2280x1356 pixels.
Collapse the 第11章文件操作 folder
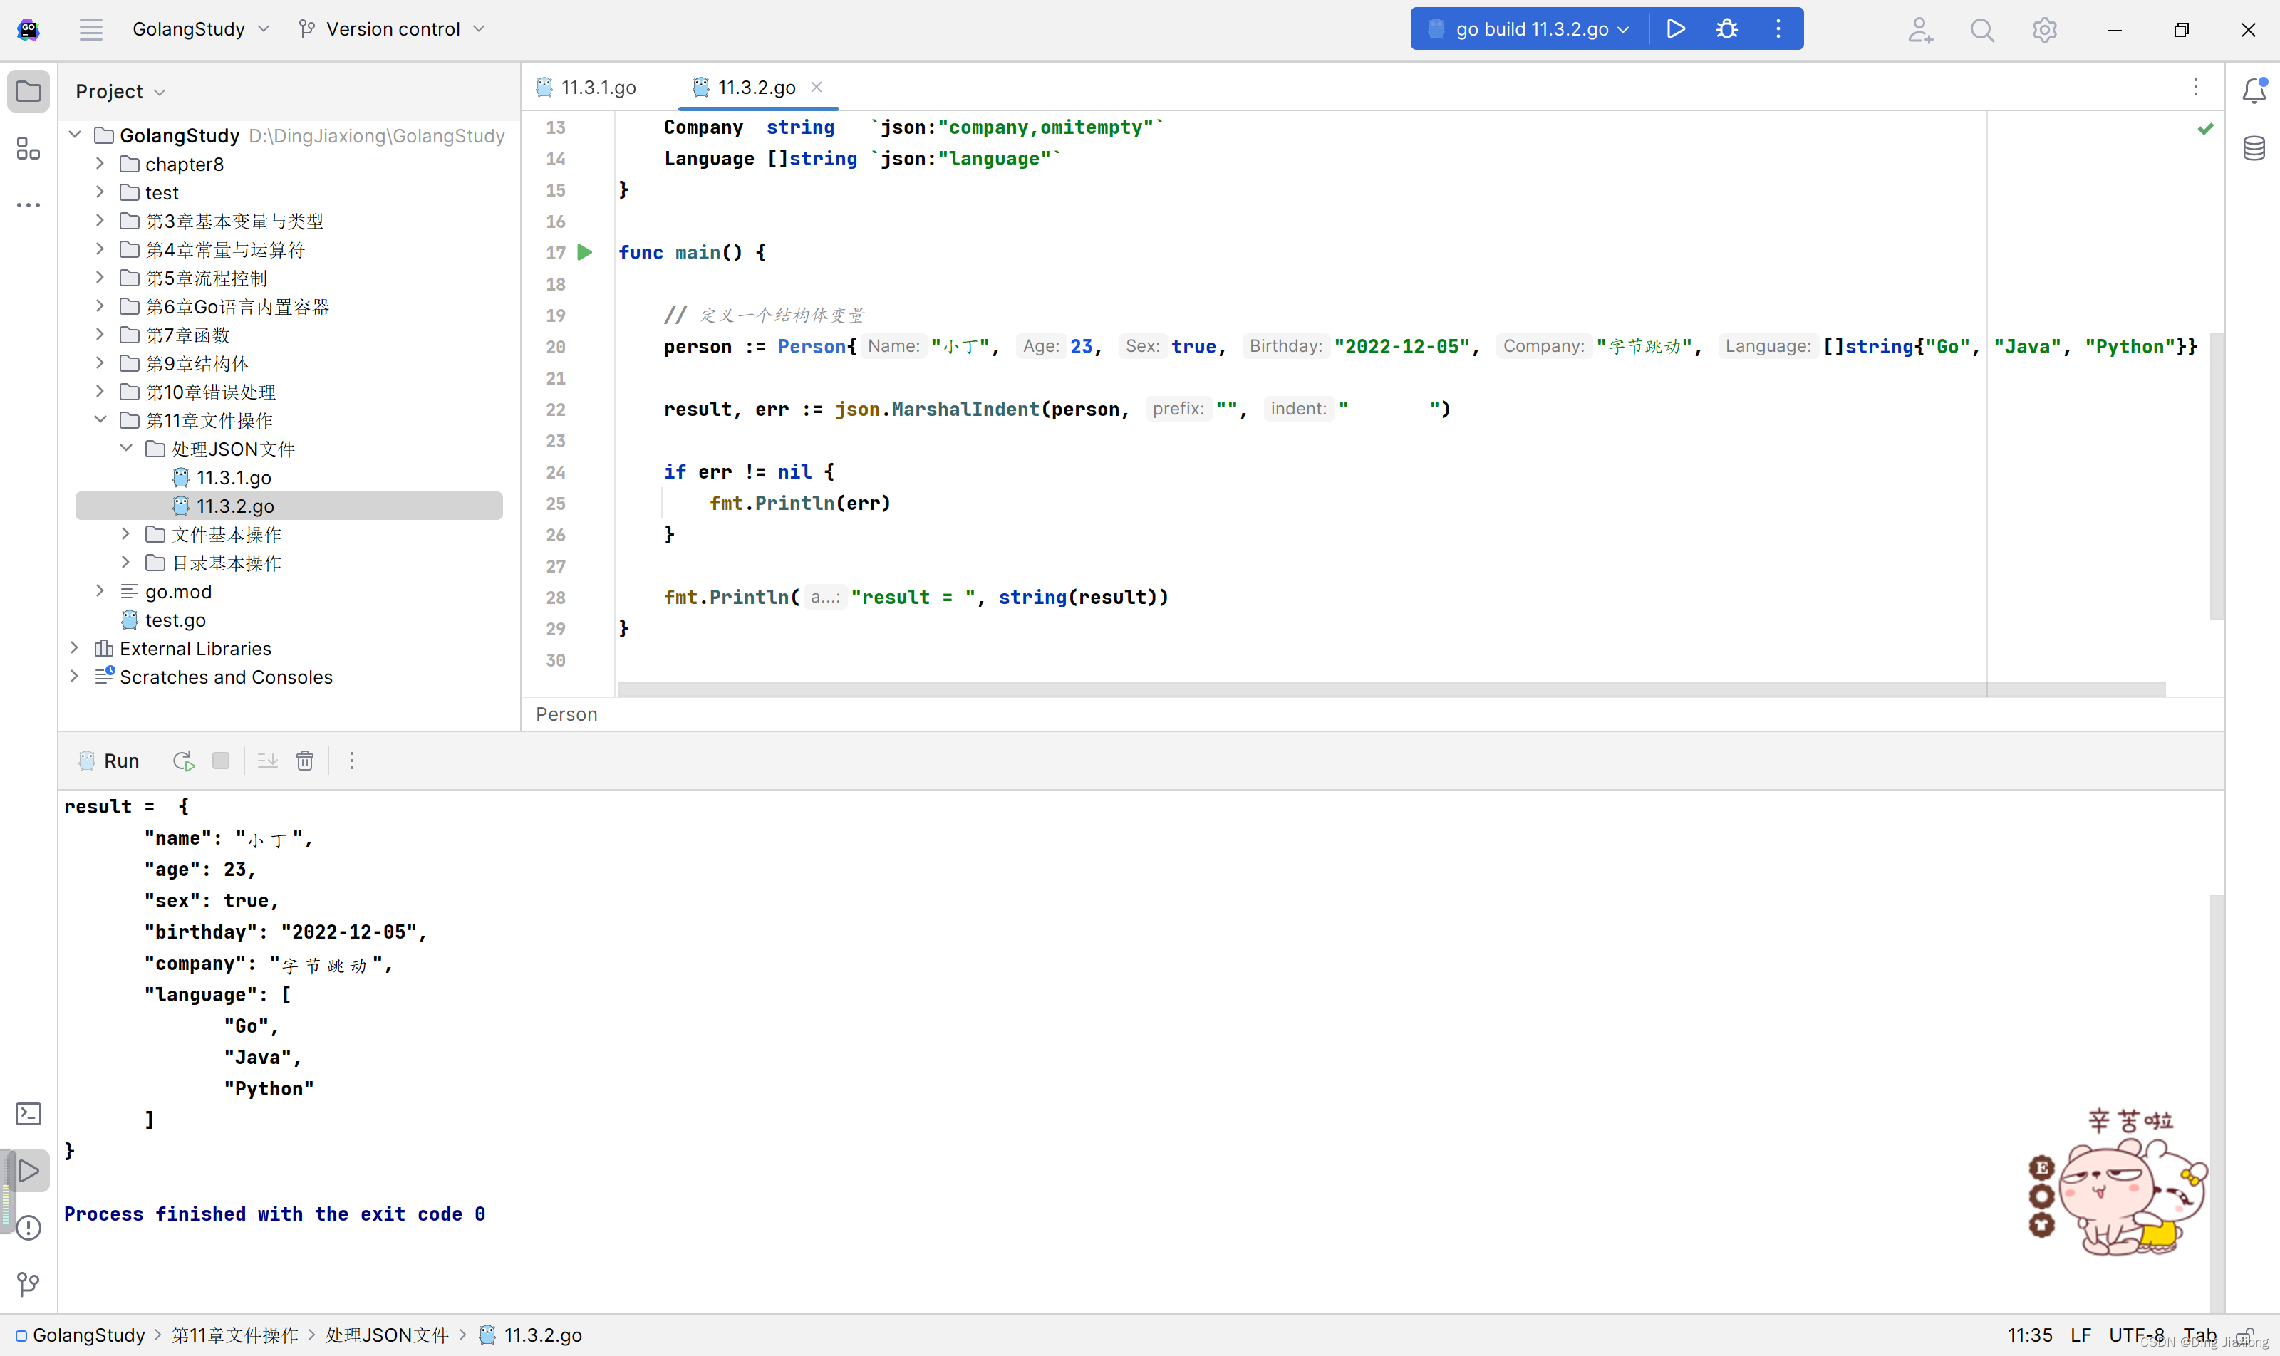pyautogui.click(x=100, y=419)
